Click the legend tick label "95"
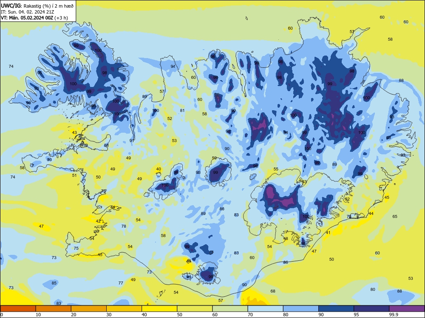This screenshot has width=425, height=318. click(357, 315)
